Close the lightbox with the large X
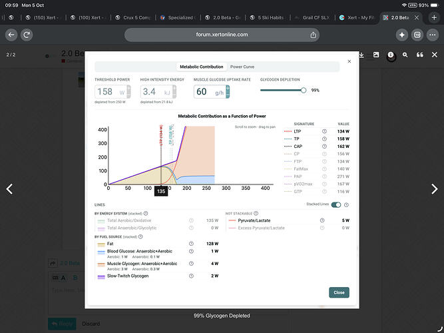Viewport: 444px width, 333px height. (x=435, y=55)
